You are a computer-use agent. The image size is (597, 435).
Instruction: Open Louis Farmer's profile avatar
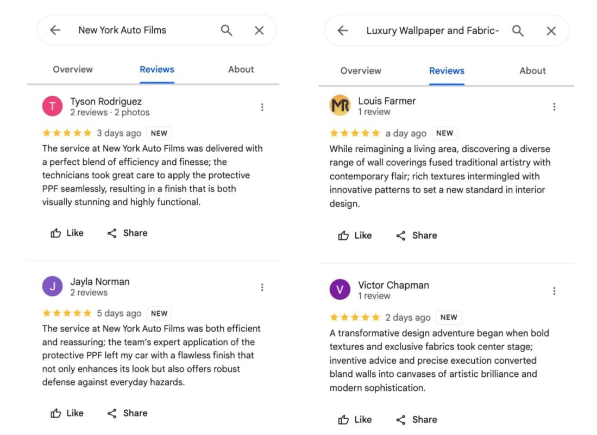340,105
